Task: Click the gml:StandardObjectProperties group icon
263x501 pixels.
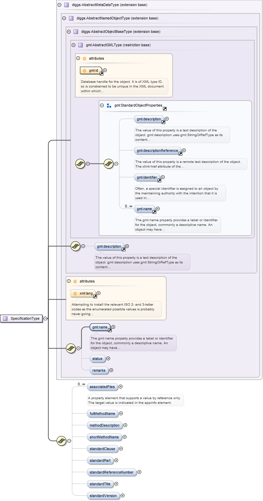Action: [x=109, y=105]
